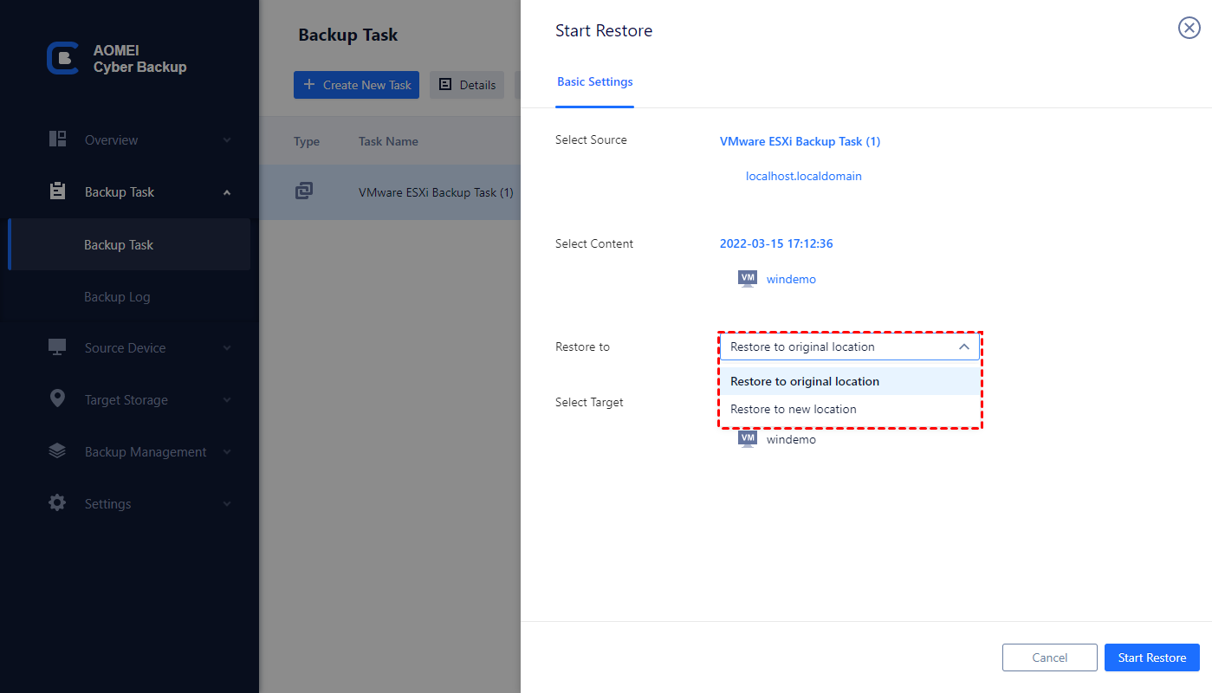Select Restore to original location option
The width and height of the screenshot is (1212, 693).
pyautogui.click(x=804, y=381)
